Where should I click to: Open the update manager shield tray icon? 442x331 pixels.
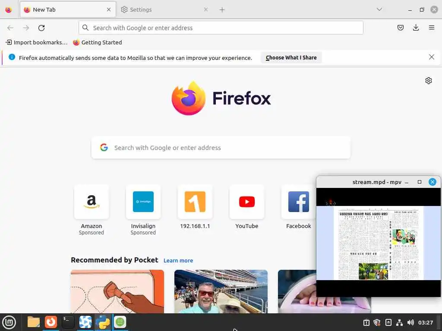pos(377,322)
